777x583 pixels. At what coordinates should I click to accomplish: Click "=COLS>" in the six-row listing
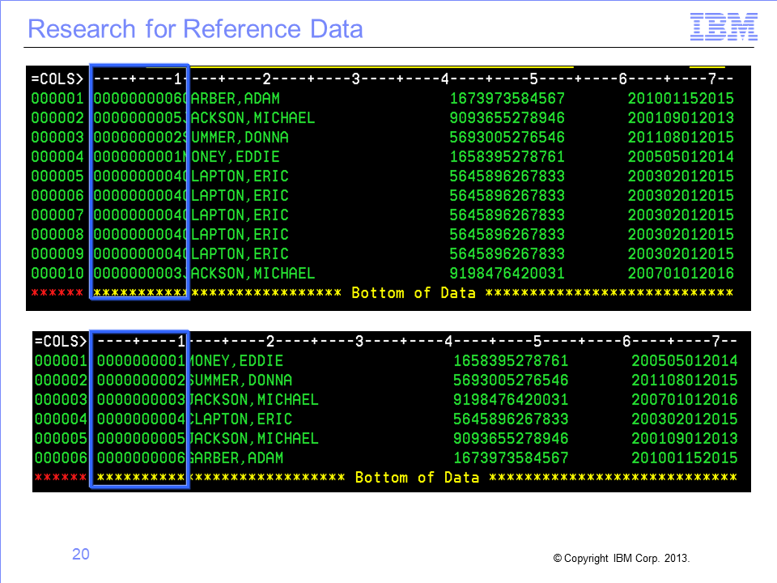61,341
